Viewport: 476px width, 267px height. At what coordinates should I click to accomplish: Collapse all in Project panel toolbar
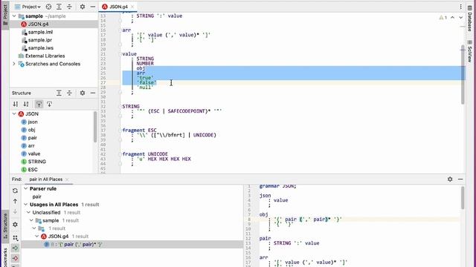[69, 7]
